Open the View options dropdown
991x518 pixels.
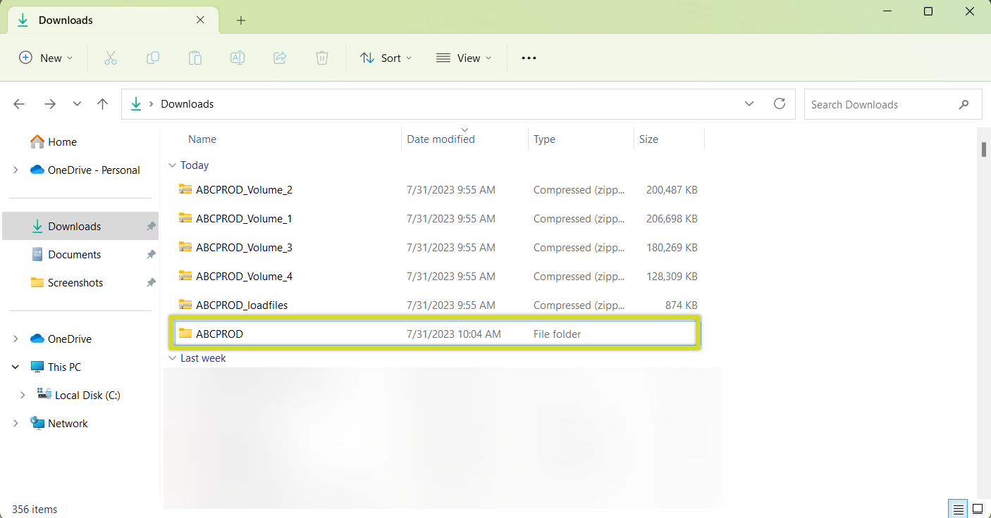pos(464,58)
